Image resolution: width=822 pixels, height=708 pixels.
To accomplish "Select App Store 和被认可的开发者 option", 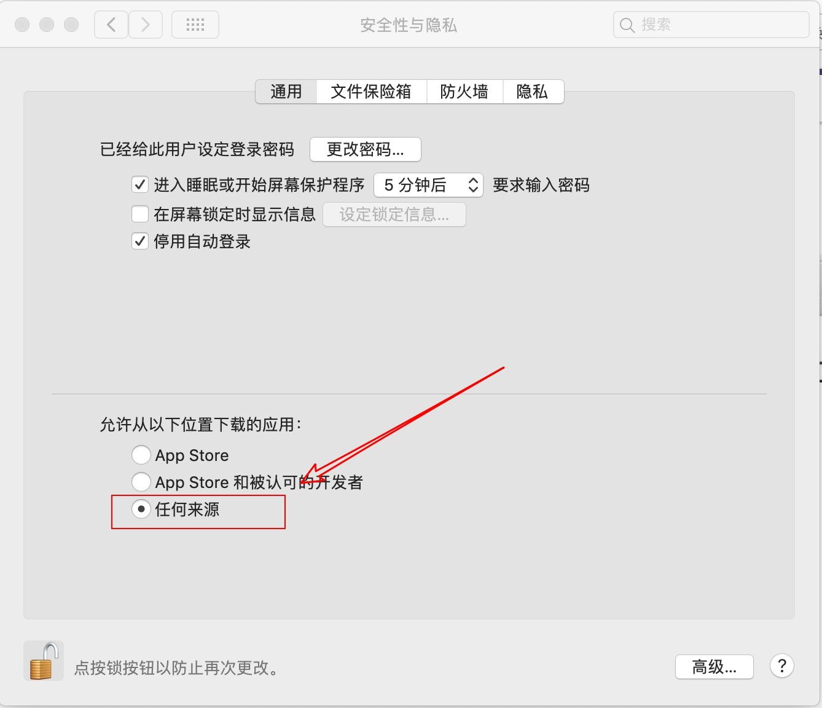I will click(141, 482).
